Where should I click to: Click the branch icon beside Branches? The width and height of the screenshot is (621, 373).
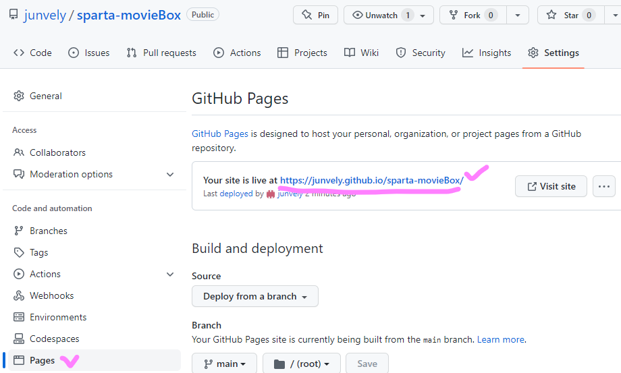19,231
